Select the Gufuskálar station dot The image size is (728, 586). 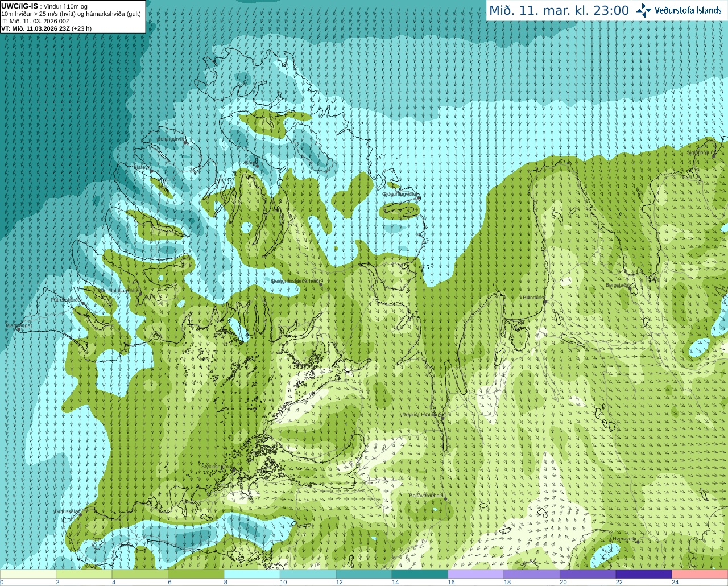pos(80,514)
